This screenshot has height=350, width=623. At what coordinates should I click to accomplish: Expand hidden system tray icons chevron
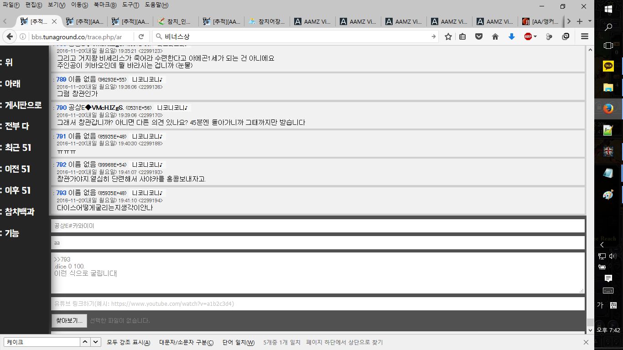point(602,245)
